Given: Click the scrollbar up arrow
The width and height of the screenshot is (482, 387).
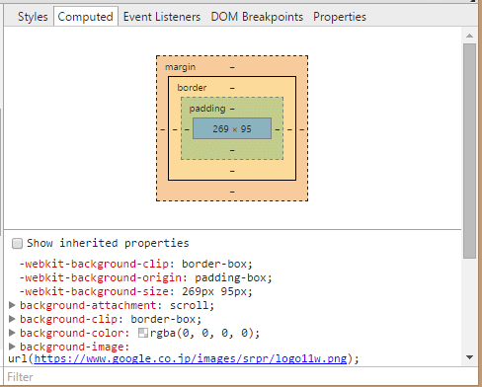Looking at the screenshot, I should (x=470, y=36).
